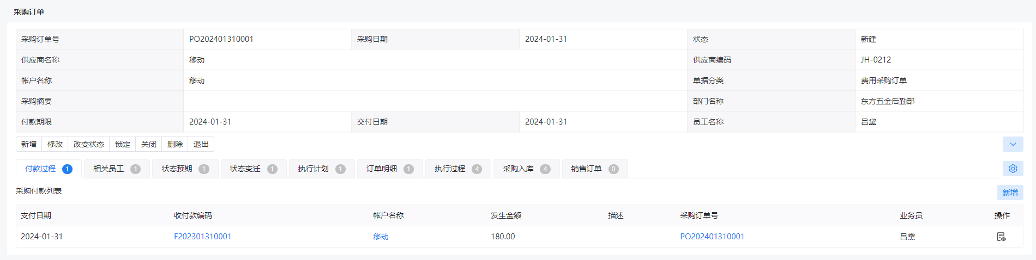Switch to the 相关员工 tab
This screenshot has width=1036, height=260.
117,169
